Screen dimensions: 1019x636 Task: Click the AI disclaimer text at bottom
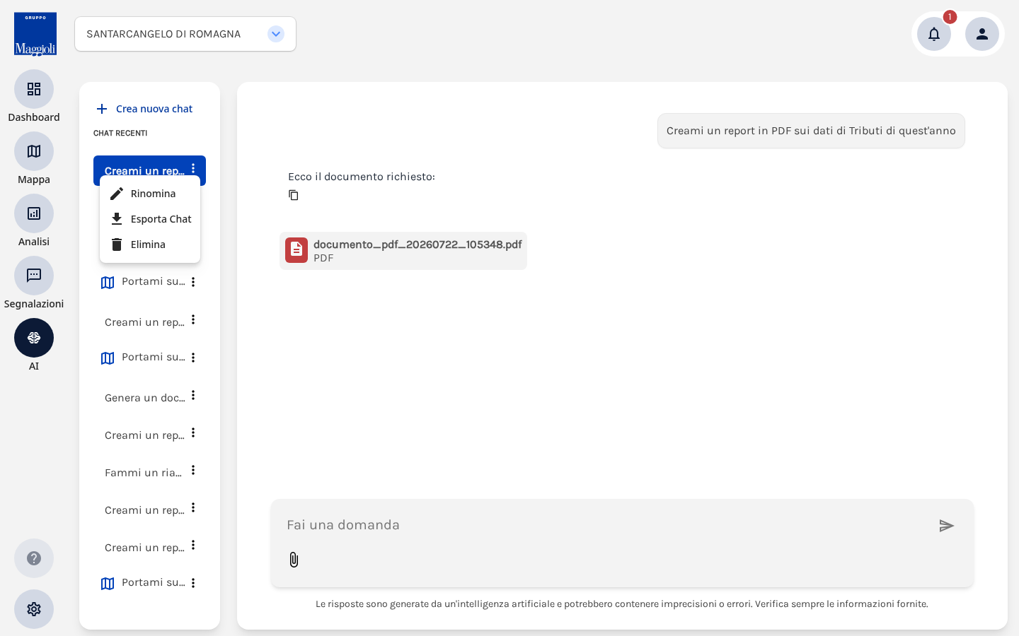tap(622, 604)
